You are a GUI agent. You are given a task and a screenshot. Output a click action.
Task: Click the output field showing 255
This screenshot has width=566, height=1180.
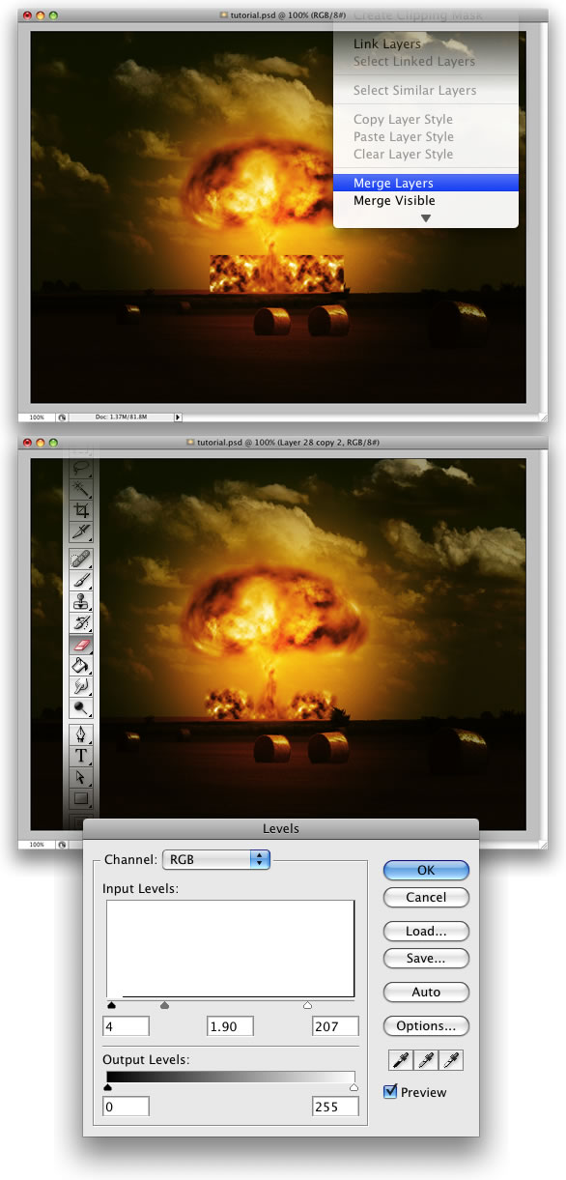click(335, 1107)
